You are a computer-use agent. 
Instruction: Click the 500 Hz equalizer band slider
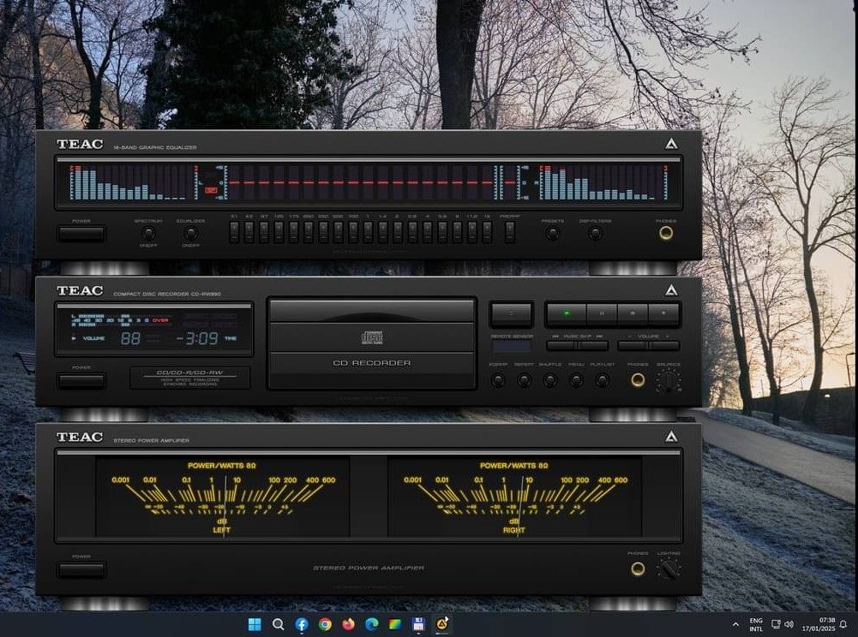339,232
